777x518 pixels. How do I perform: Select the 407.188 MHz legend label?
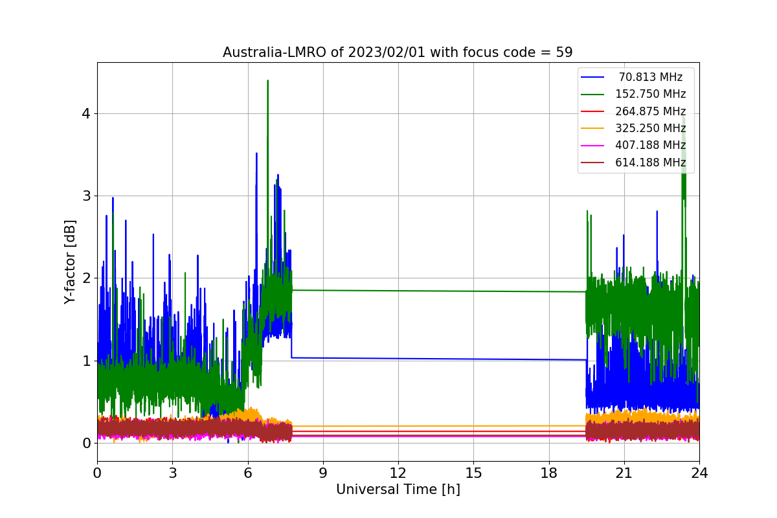(651, 146)
